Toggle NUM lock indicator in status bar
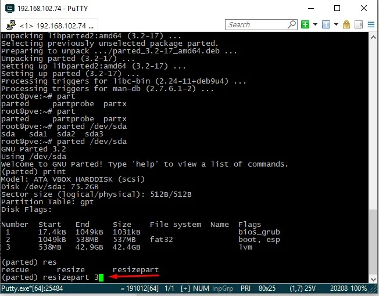379x296 pixels. (x=201, y=288)
